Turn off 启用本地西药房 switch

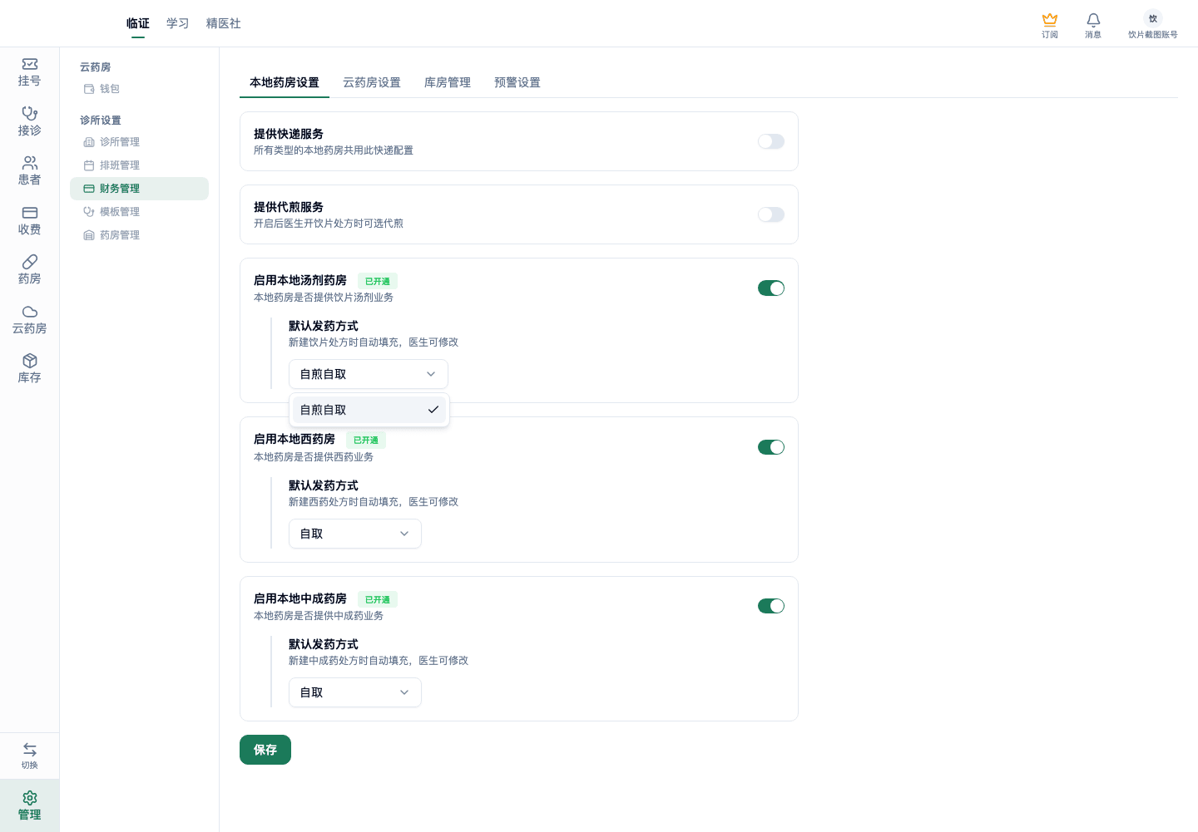tap(771, 447)
